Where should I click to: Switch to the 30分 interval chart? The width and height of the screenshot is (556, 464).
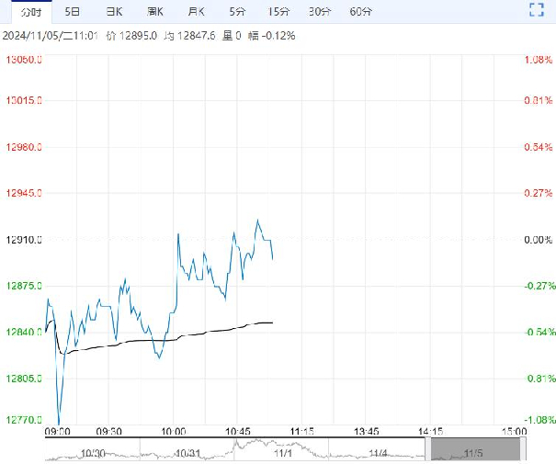[x=320, y=12]
